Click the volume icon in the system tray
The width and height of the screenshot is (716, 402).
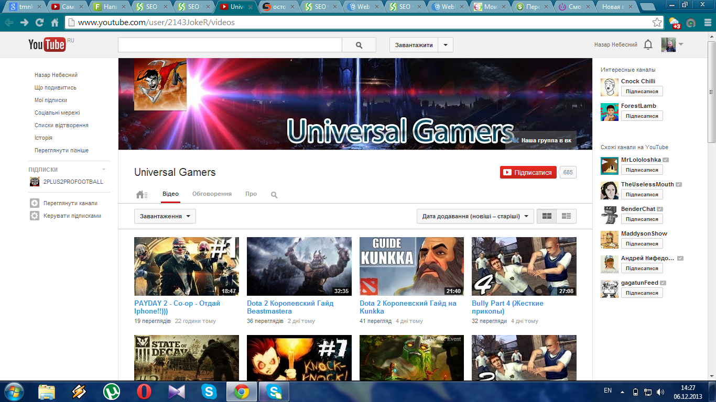[x=659, y=392]
